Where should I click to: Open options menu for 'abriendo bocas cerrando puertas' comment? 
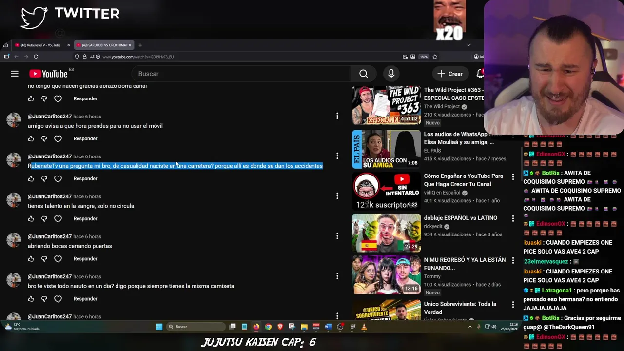point(337,236)
